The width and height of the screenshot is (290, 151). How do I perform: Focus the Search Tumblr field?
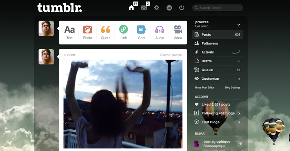tap(217, 8)
